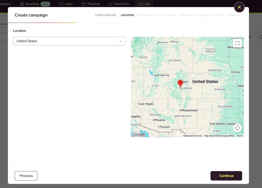This screenshot has width=262, height=188.
Task: Click the NEW MEXICO label on map
Action: 183,116
